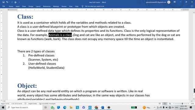Open the Mailings tab

(56, 6)
